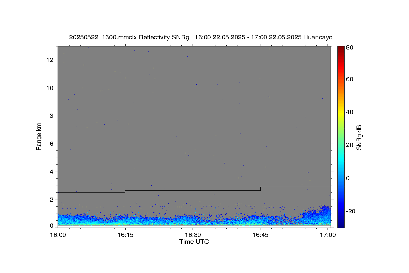The height and width of the screenshot is (273, 409).
Task: Click the dark blue bottom of colorbar
Action: tap(341, 224)
